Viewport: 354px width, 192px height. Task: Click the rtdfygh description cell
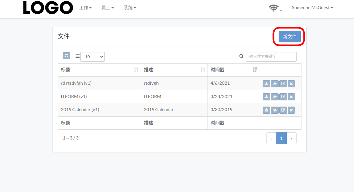point(174,83)
